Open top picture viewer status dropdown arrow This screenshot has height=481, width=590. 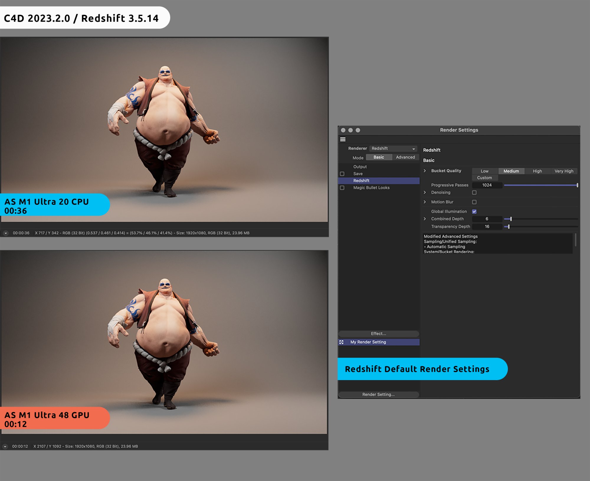point(6,233)
